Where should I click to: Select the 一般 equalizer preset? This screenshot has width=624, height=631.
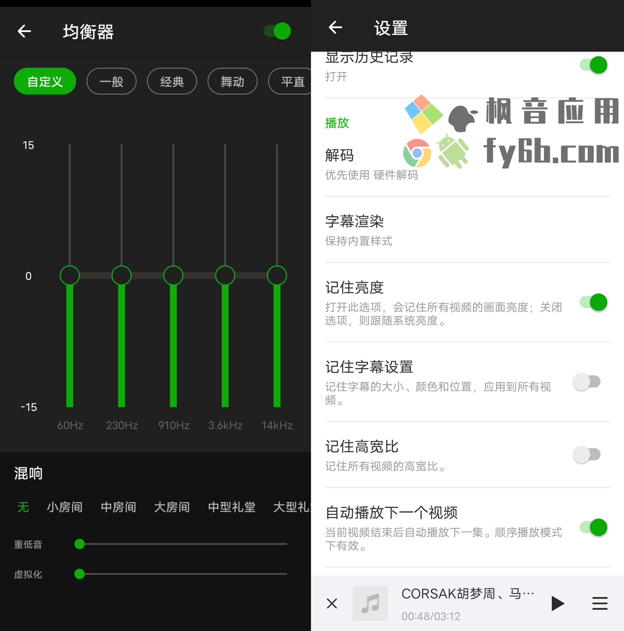[x=111, y=81]
